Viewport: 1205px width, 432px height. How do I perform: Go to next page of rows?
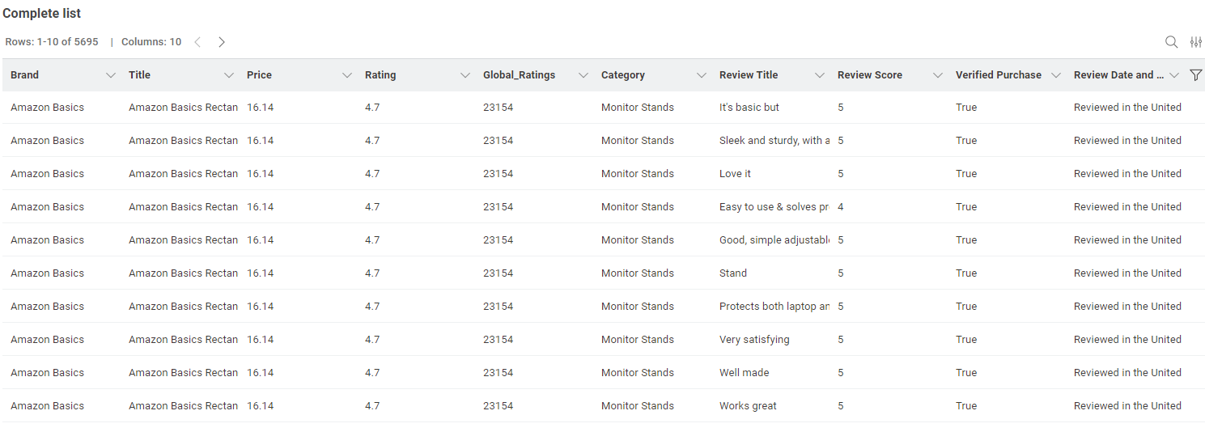(222, 42)
